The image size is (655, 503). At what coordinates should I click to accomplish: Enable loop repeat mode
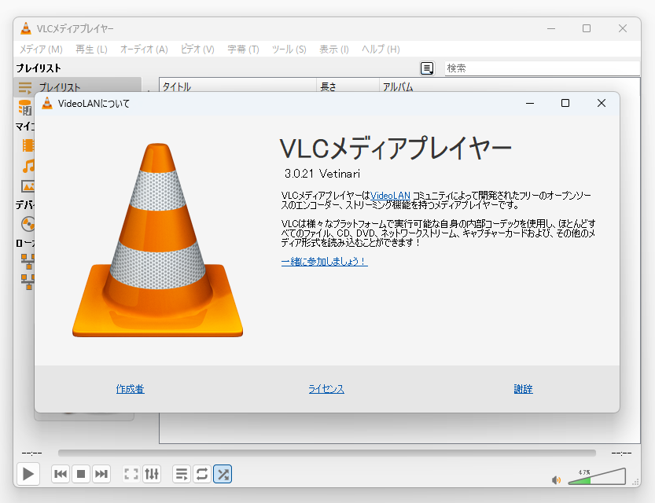click(201, 474)
